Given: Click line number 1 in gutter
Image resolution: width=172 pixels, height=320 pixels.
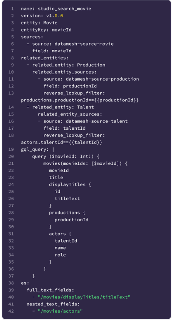Looking at the screenshot, I should [13, 9].
